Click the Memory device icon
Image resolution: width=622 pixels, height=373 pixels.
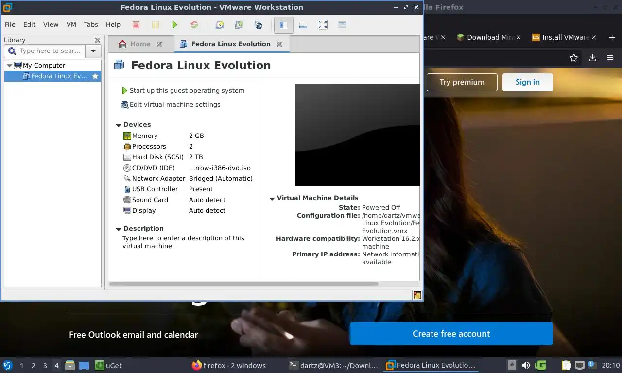click(127, 136)
